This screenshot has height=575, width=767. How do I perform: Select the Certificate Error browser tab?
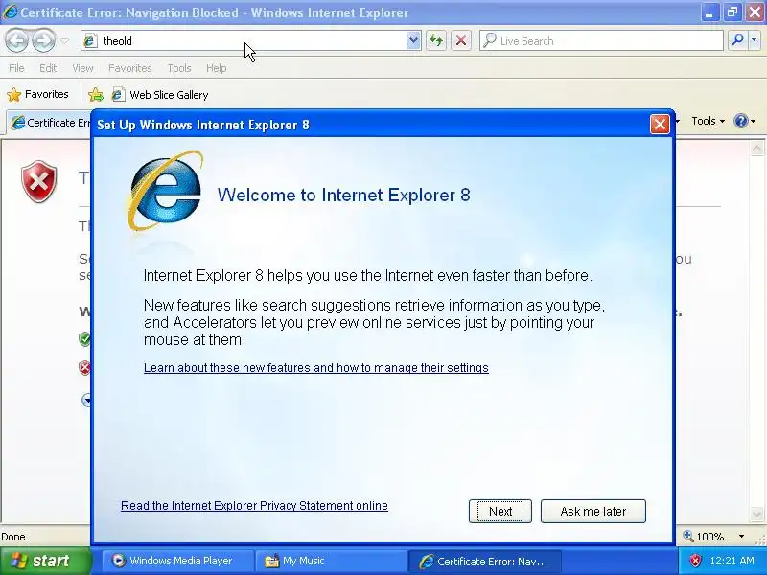(49, 123)
